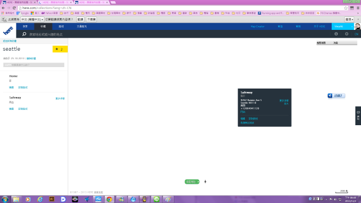
Task: Open the About HERE link
Action: 319,27
